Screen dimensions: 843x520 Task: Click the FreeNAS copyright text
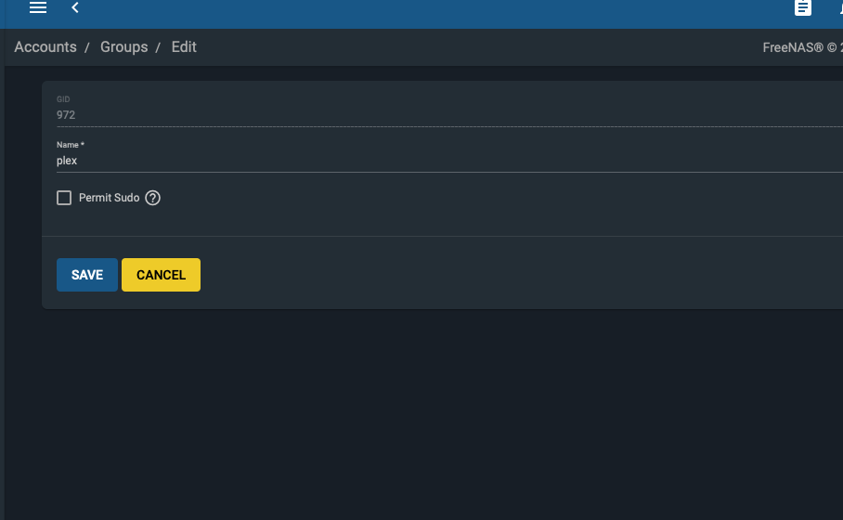click(803, 48)
